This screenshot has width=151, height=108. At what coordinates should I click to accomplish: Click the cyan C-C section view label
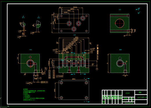120,10
